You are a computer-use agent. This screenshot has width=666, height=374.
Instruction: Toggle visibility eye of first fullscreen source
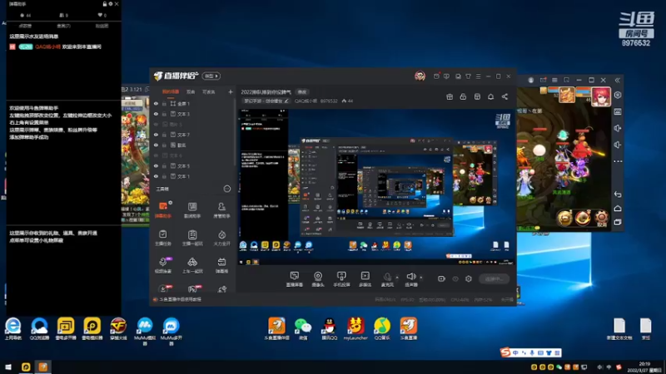click(x=156, y=104)
